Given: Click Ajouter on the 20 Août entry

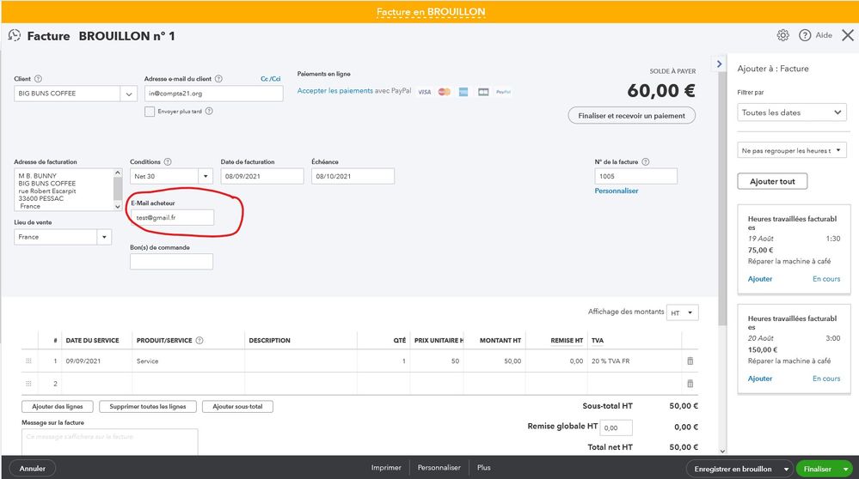Looking at the screenshot, I should (760, 379).
